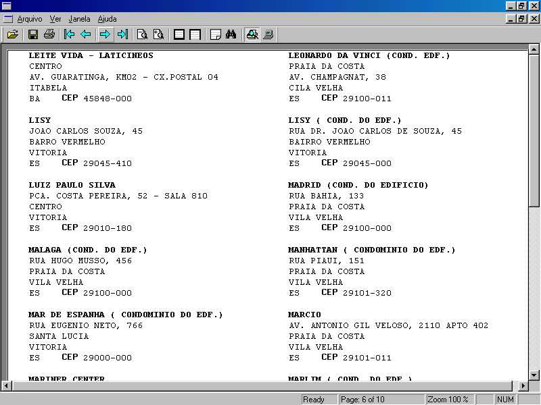Select the page width view icon
The width and height of the screenshot is (541, 405).
tap(195, 34)
